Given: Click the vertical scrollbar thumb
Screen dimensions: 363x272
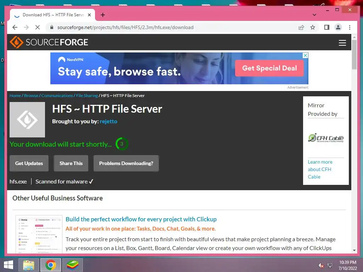Looking at the screenshot, I should coord(354,54).
